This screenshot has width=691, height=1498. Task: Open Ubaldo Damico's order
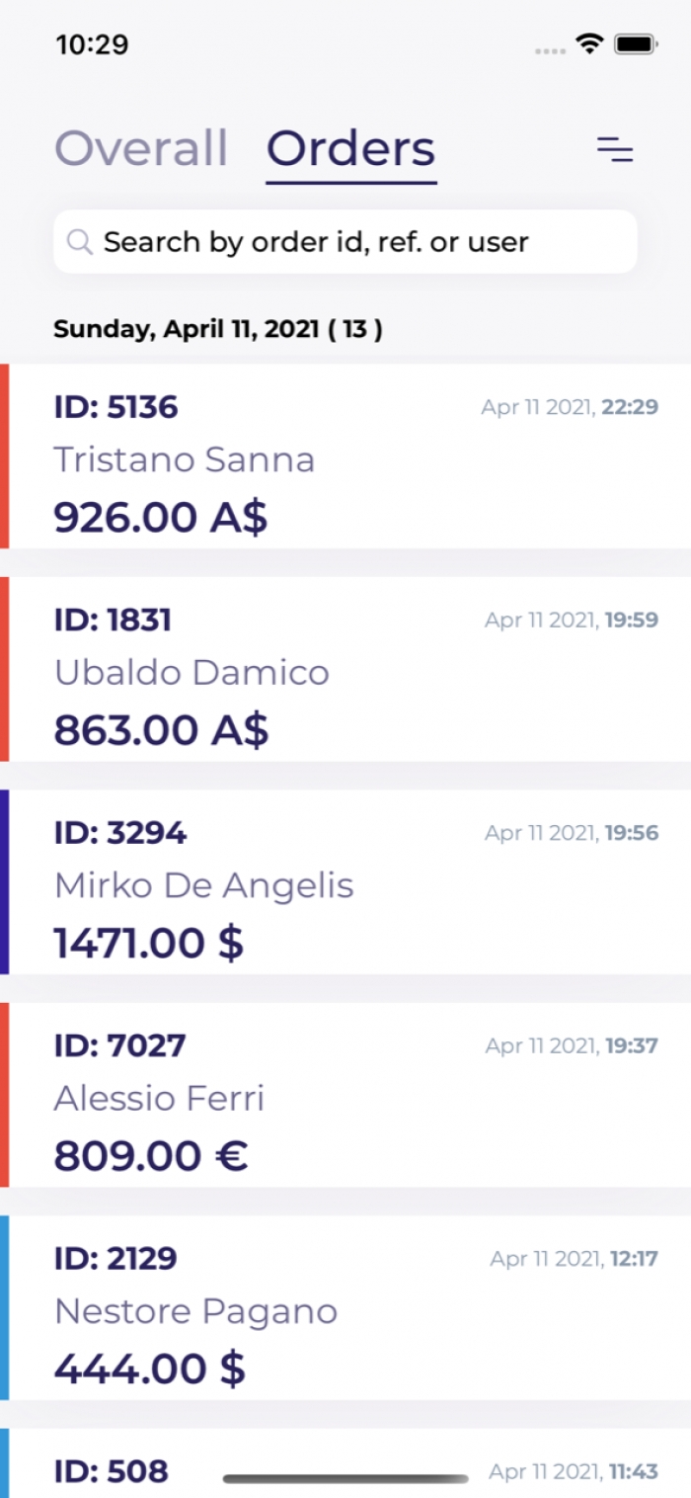(x=345, y=669)
